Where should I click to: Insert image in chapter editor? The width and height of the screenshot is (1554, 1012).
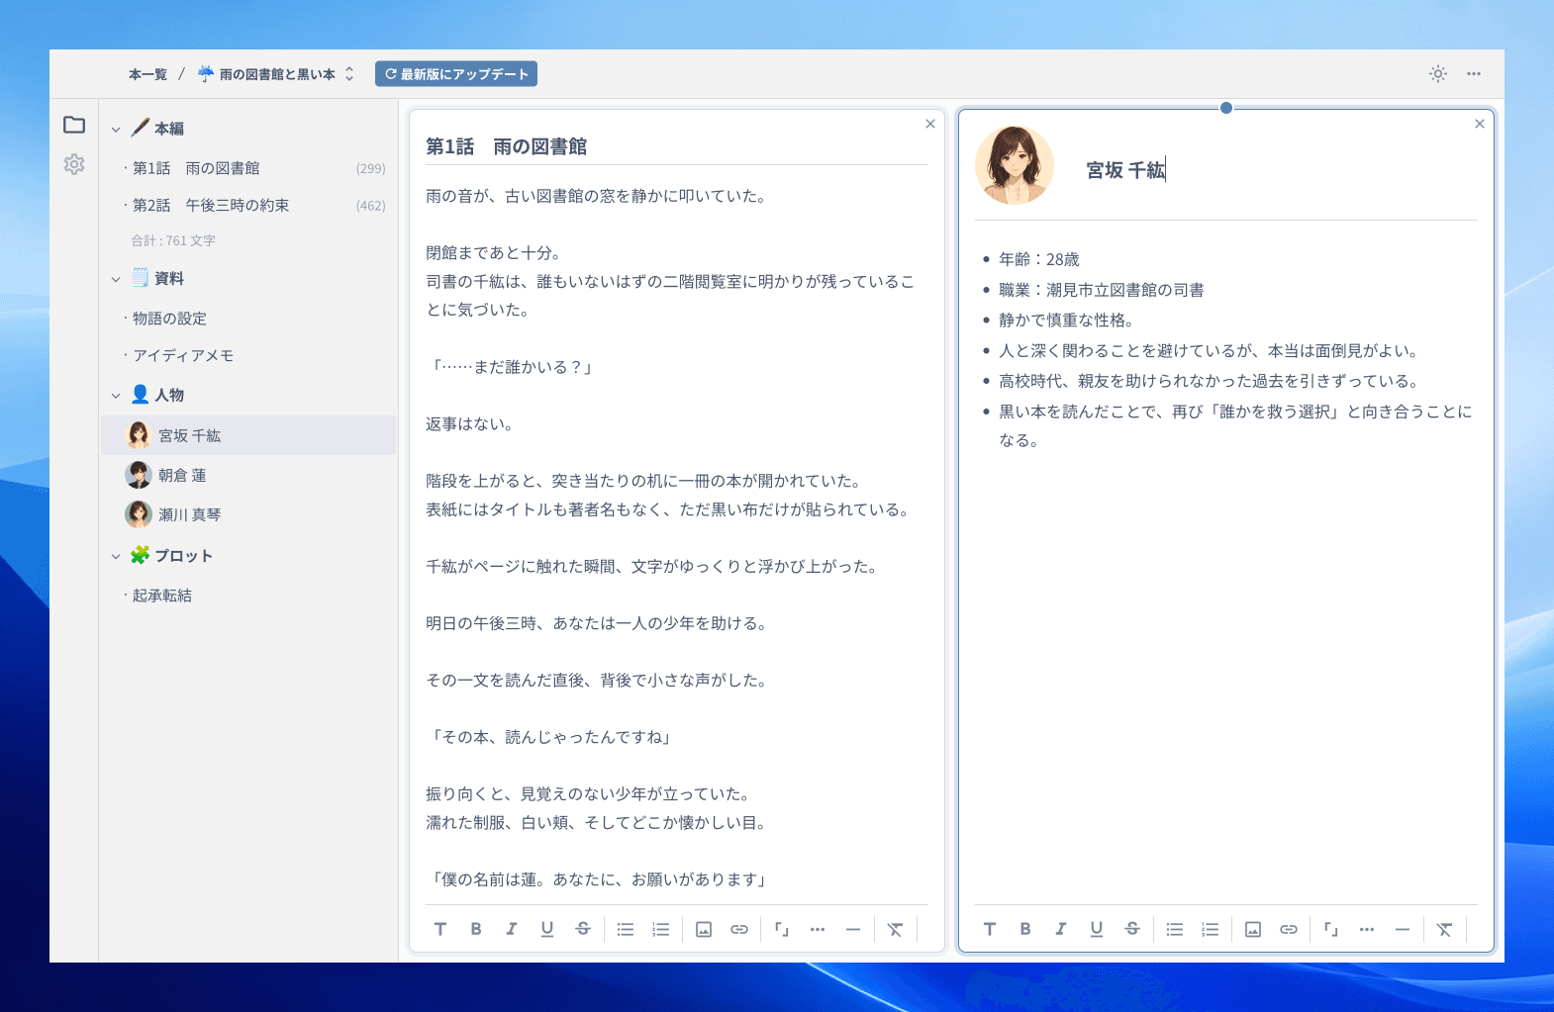pos(704,929)
